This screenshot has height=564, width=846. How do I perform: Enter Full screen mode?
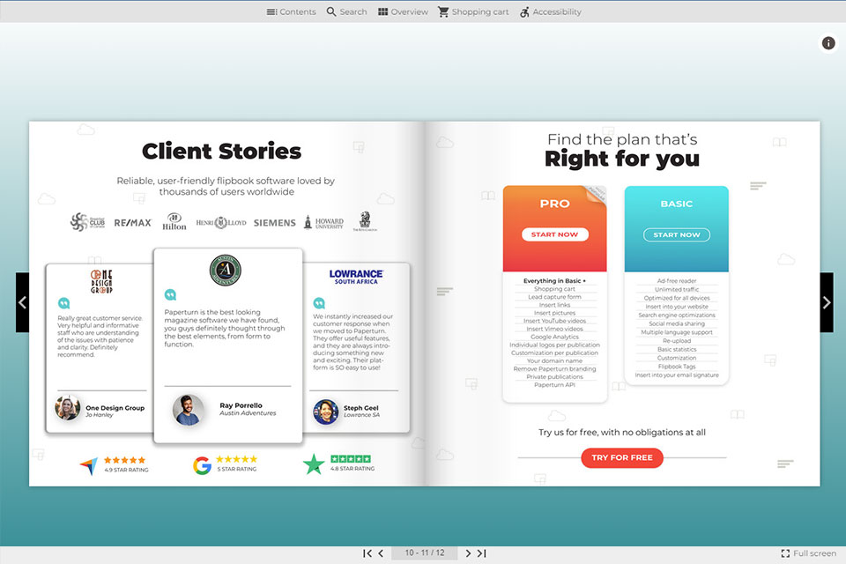[x=808, y=553]
